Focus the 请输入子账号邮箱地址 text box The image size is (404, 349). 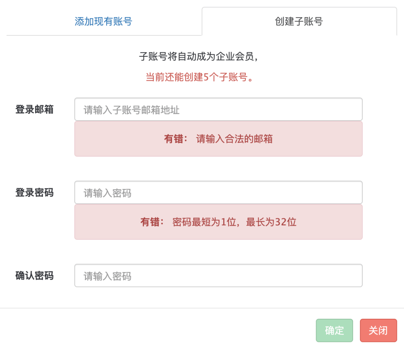click(218, 109)
